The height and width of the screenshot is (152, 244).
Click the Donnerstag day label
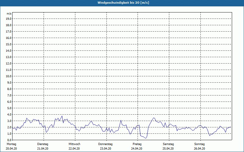pos(106,144)
